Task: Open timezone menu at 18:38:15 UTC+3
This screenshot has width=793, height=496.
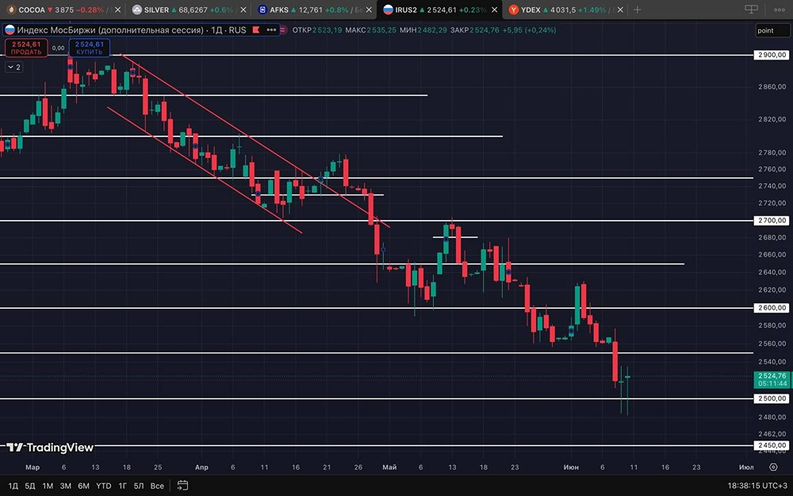Action: [757, 486]
